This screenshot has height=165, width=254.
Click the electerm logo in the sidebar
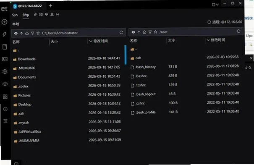point(4,9)
